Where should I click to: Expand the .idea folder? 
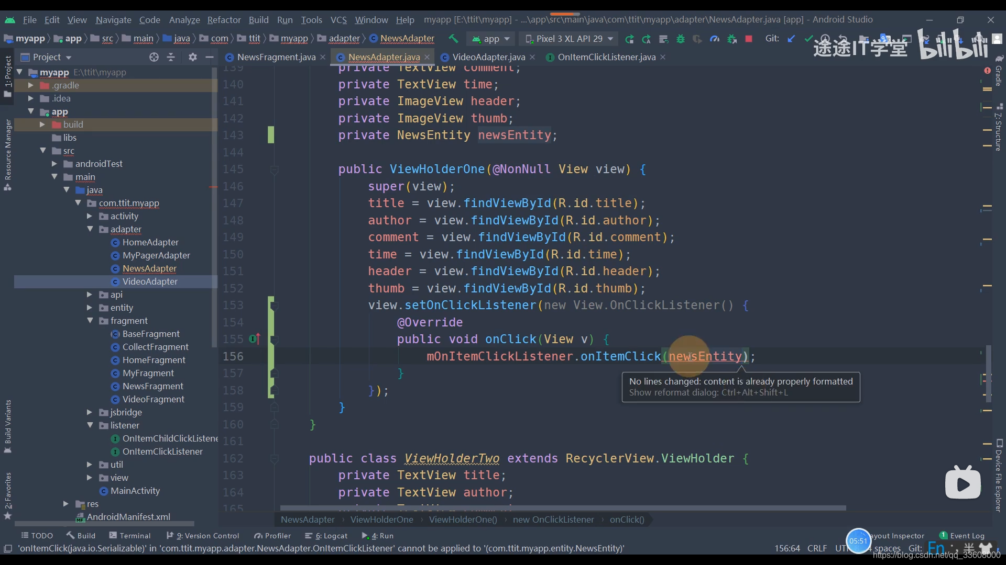[30, 98]
